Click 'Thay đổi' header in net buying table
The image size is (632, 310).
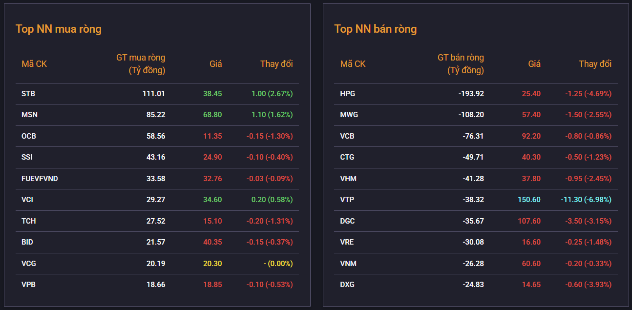tap(276, 64)
